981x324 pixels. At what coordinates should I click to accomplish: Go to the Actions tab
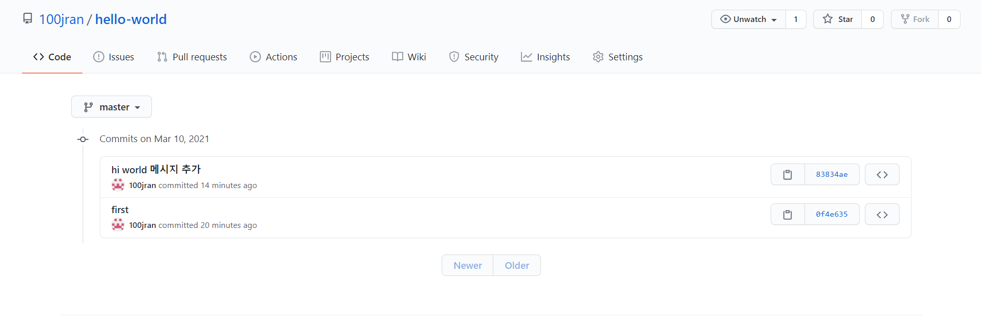273,57
